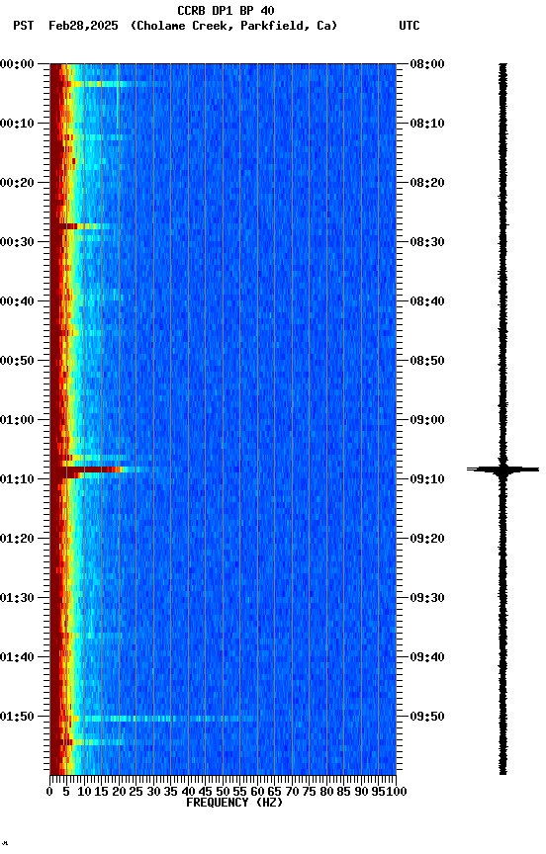The image size is (546, 854).
Task: Click the 00:00 PST time label
Action: (x=17, y=64)
